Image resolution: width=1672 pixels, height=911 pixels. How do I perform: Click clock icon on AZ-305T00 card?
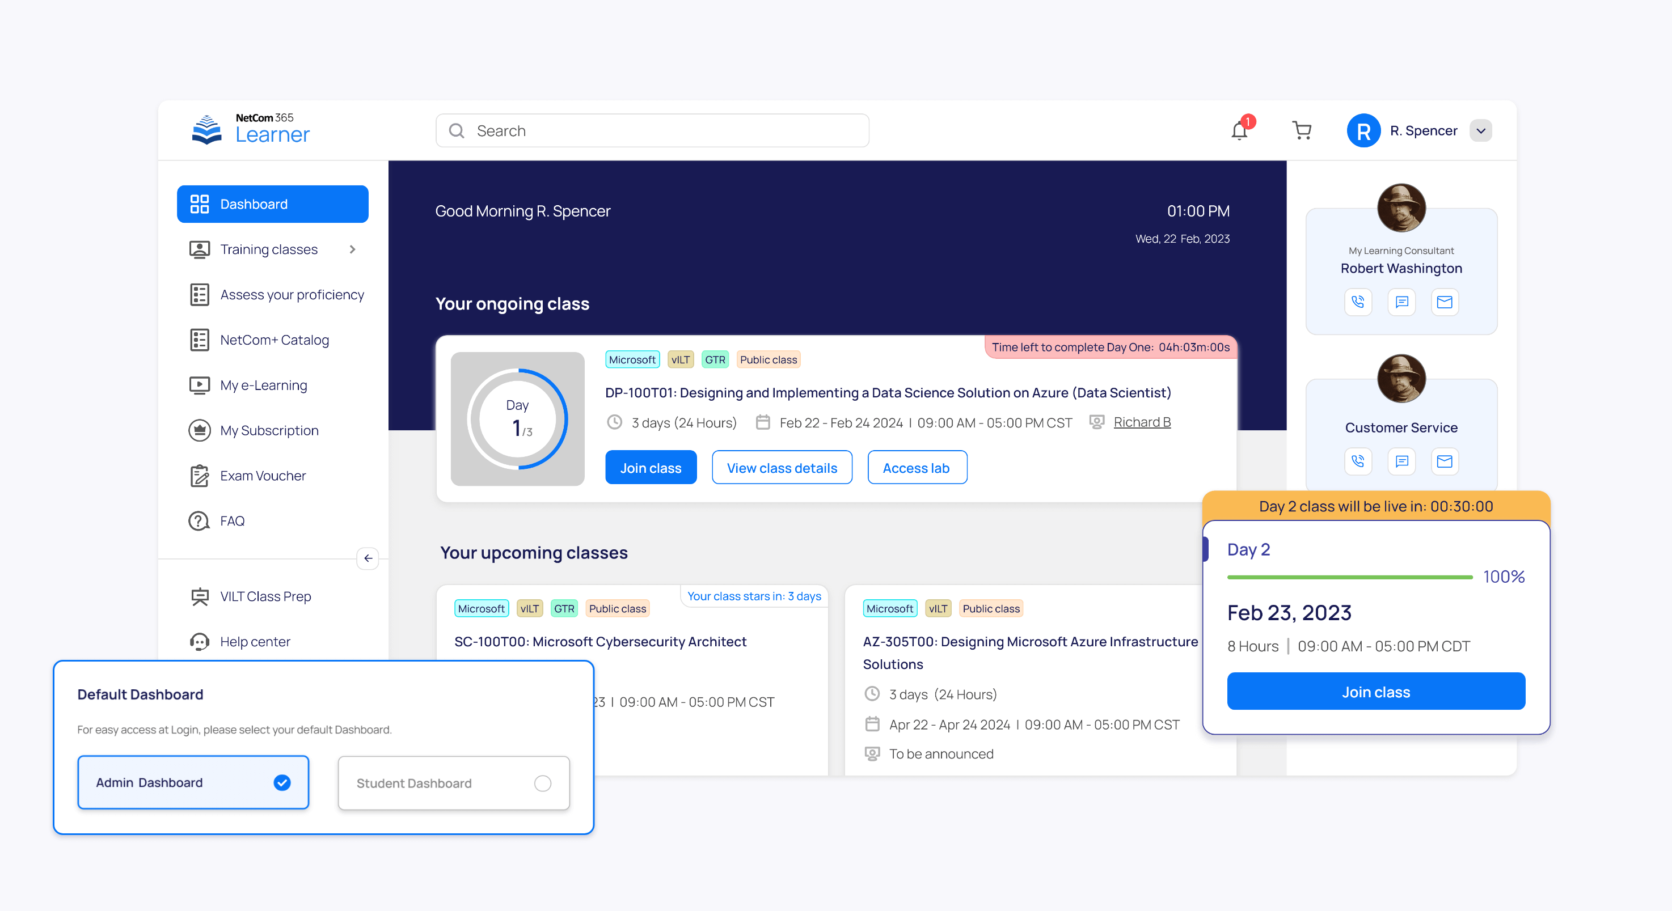pos(872,694)
